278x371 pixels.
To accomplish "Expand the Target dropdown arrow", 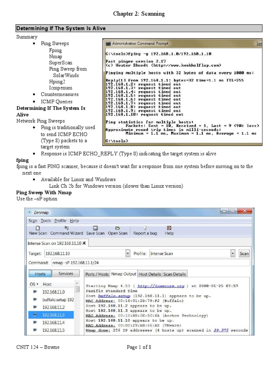I will point(127,254).
